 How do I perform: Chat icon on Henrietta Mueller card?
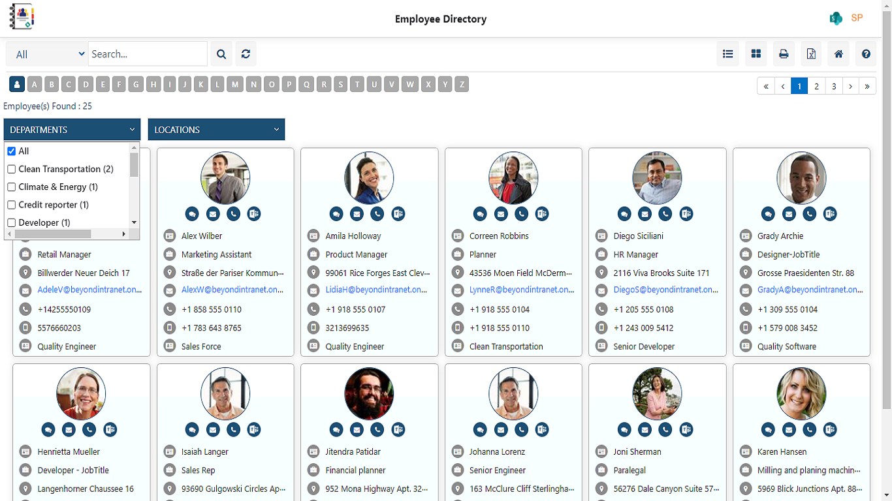48,429
